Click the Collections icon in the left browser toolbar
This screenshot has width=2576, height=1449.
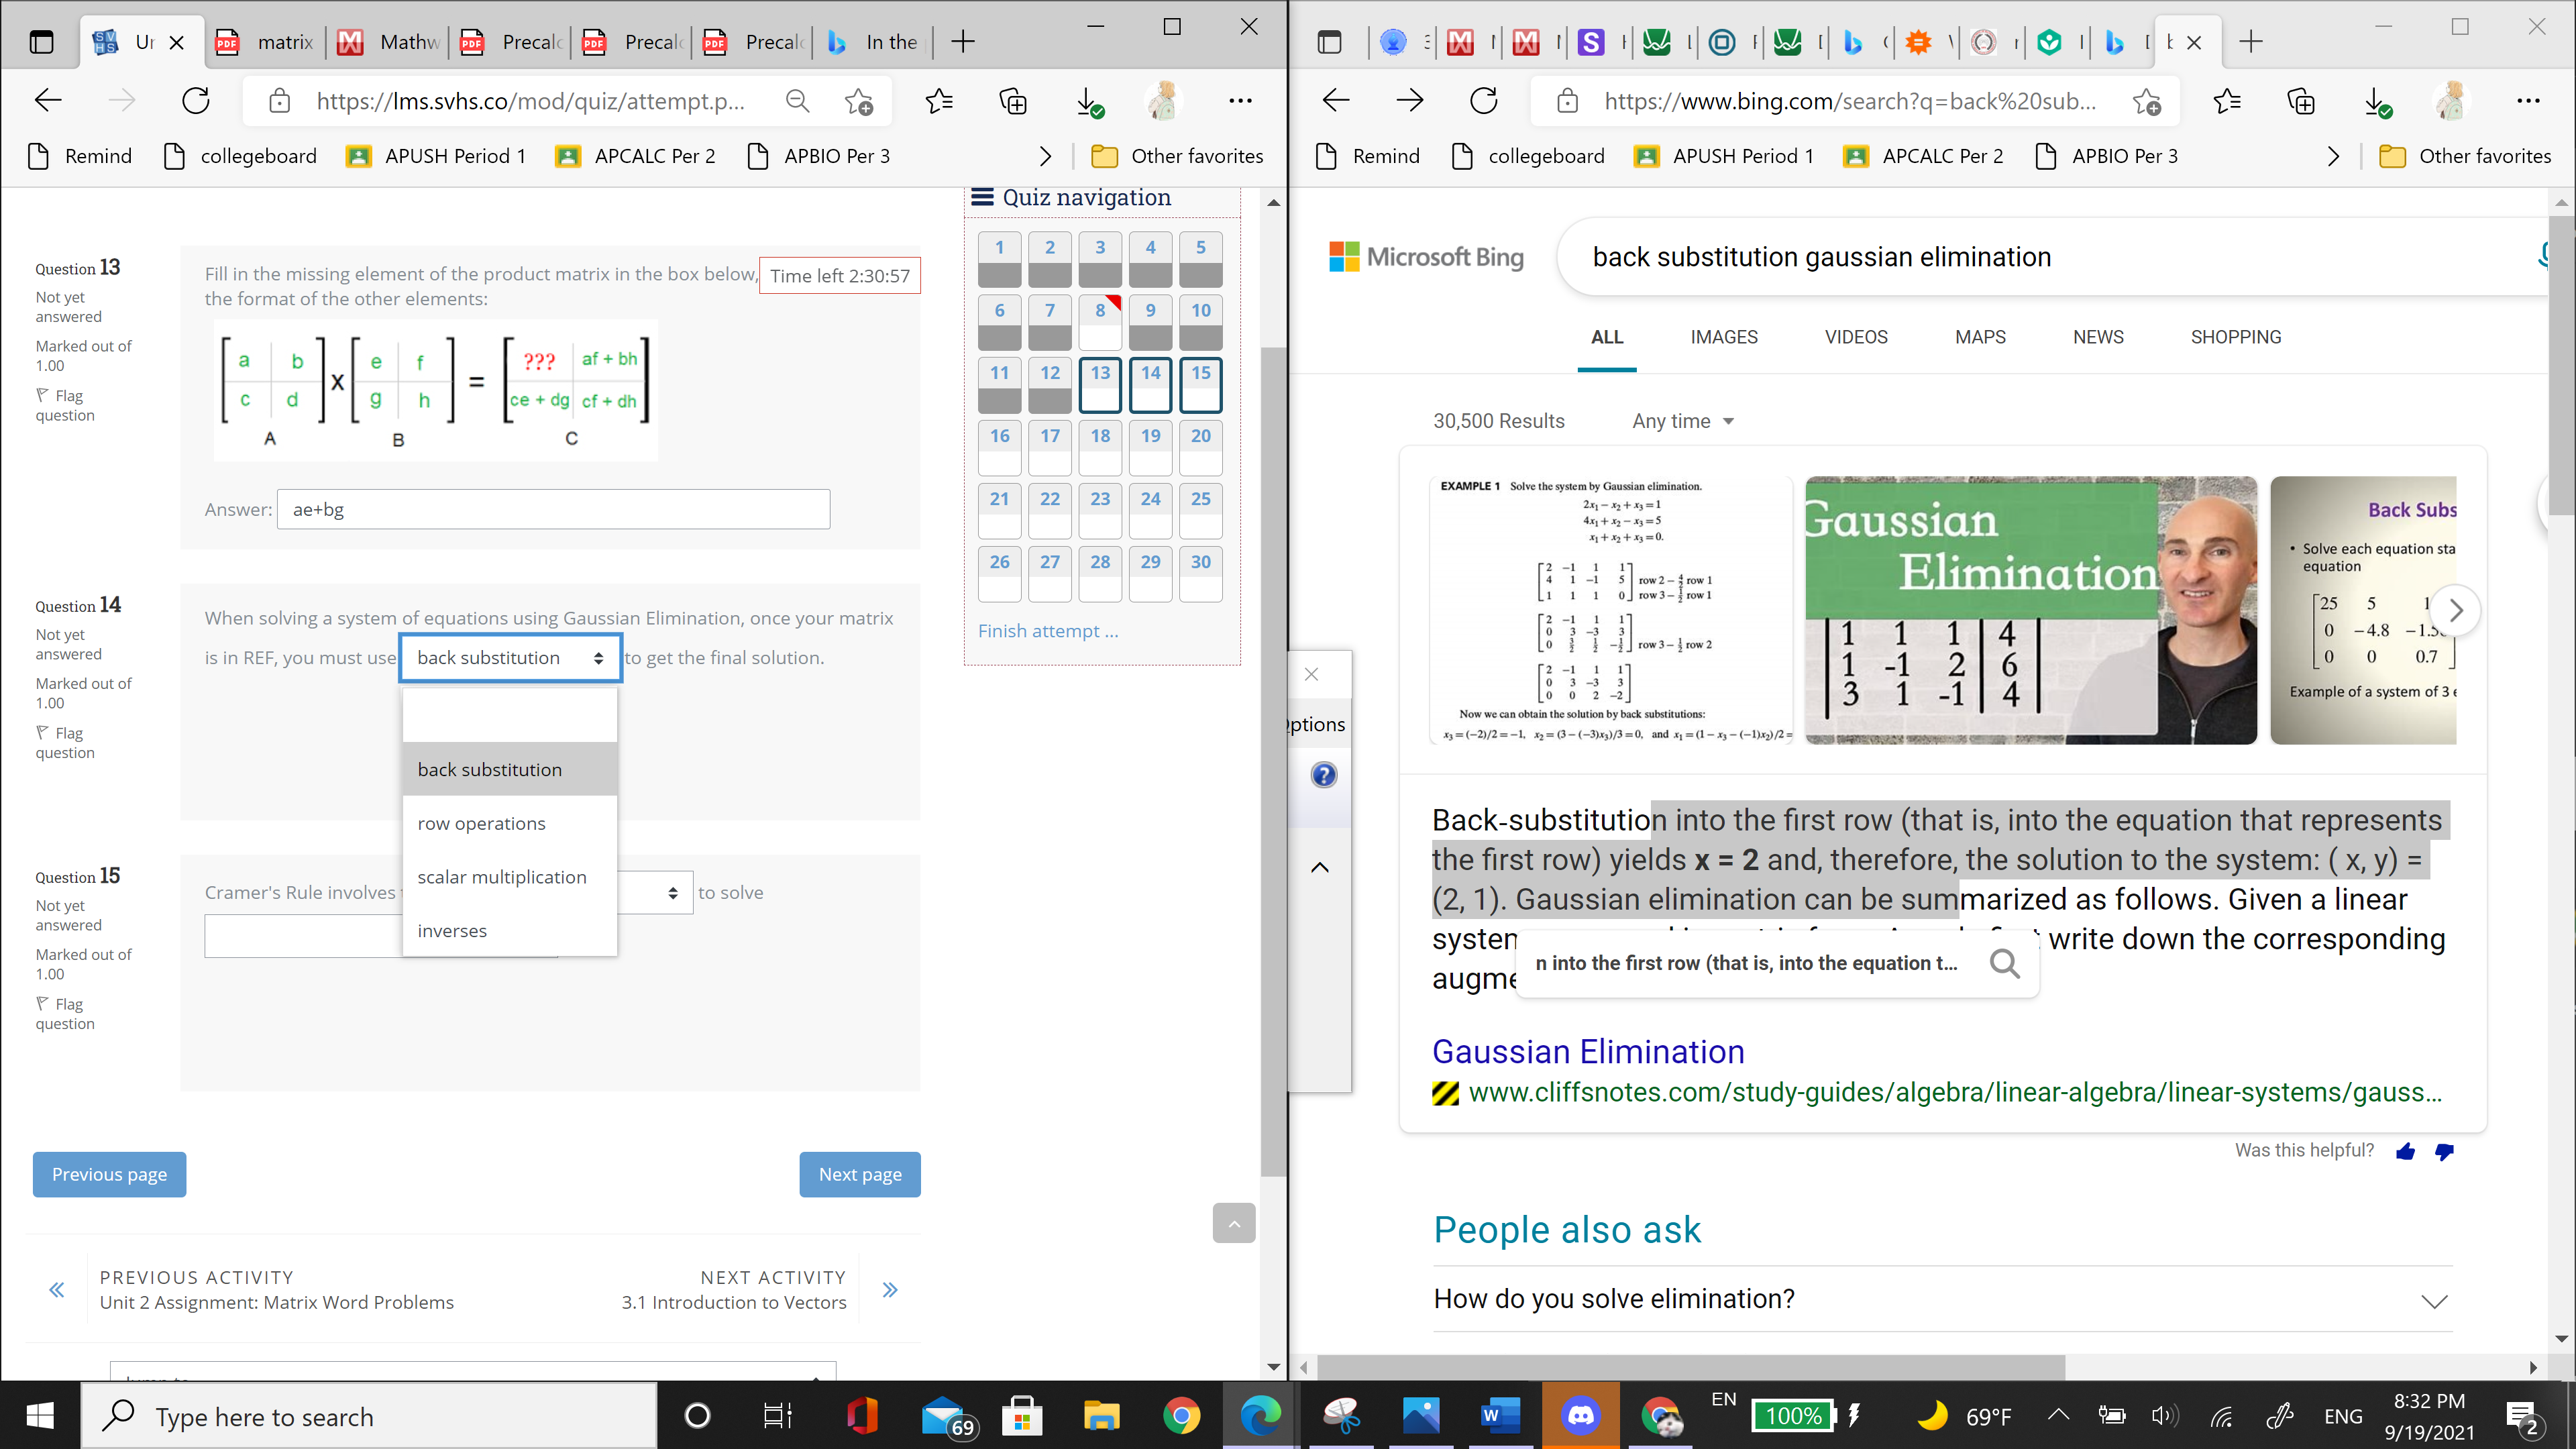[x=1013, y=100]
